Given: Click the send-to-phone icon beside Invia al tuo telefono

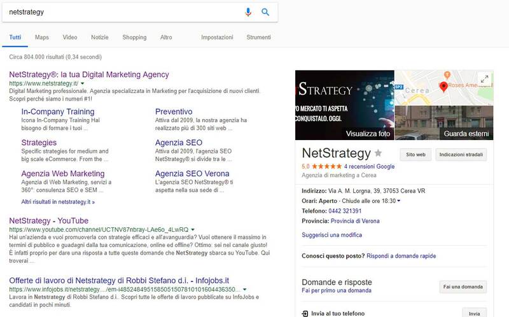Looking at the screenshot, I should click(305, 313).
